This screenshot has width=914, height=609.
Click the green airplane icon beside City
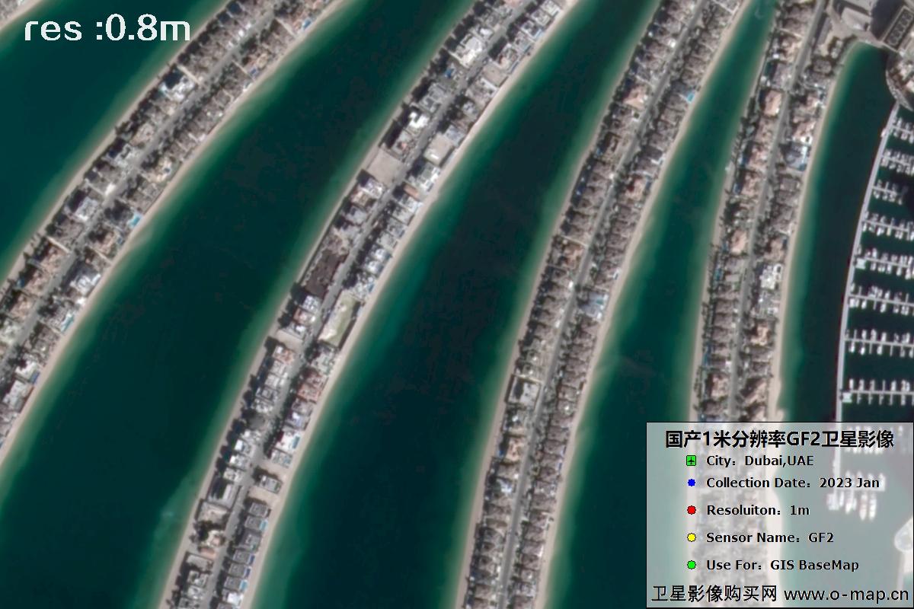tap(691, 461)
